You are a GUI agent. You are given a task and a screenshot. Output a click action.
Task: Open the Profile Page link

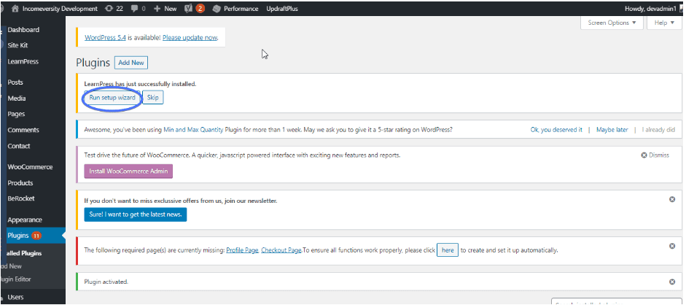(x=242, y=250)
